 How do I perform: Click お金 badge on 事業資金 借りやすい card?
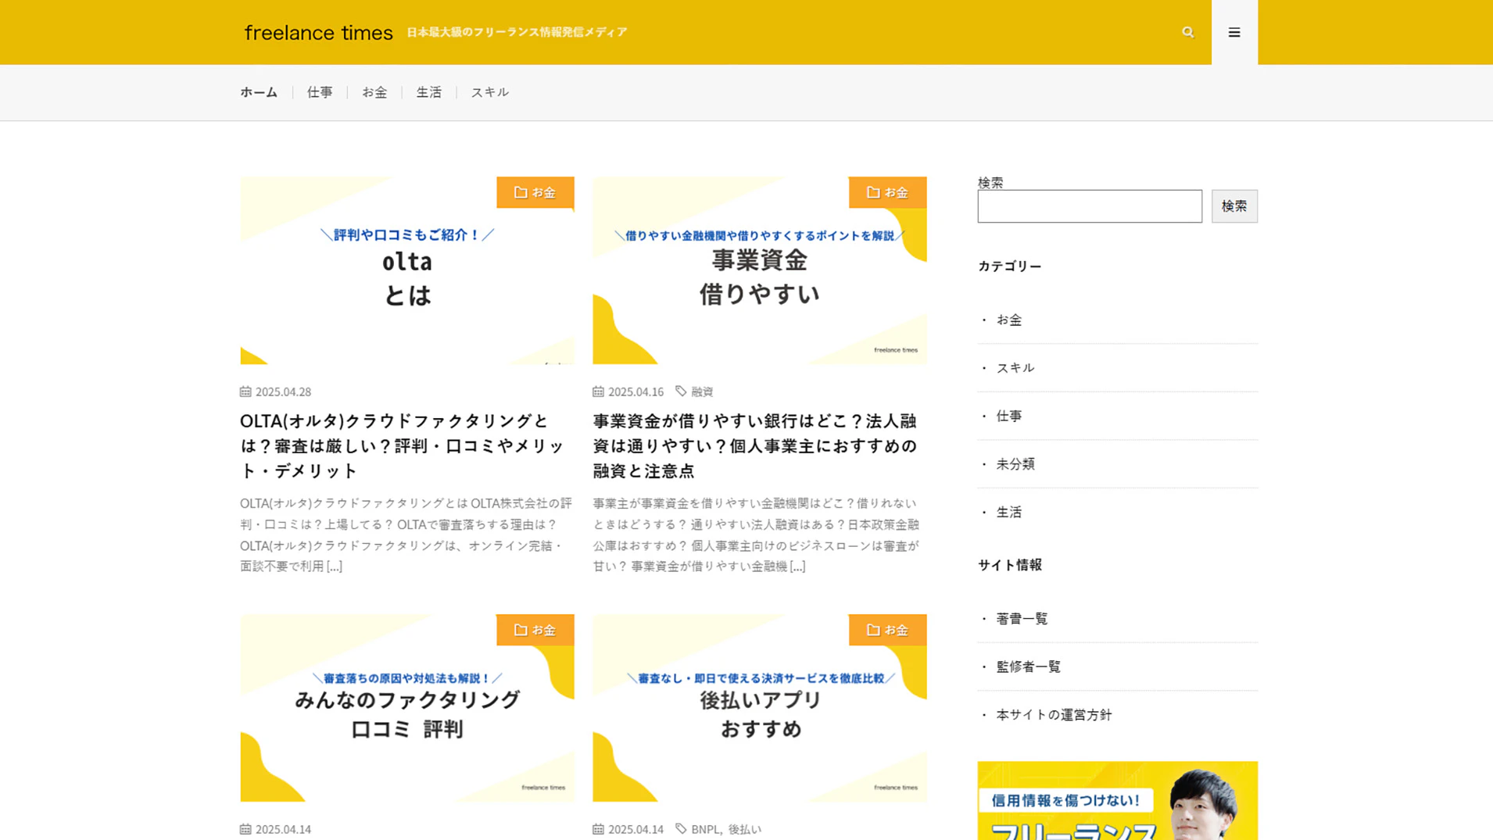tap(888, 192)
